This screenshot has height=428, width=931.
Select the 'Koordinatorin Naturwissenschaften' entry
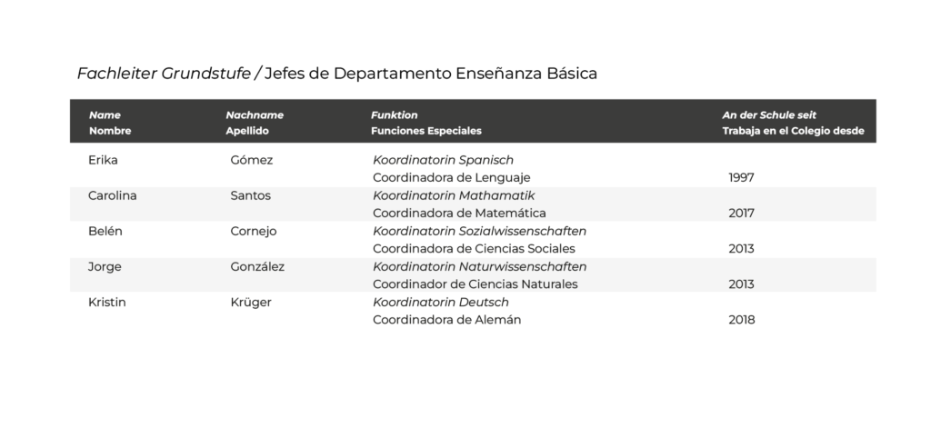coord(479,266)
